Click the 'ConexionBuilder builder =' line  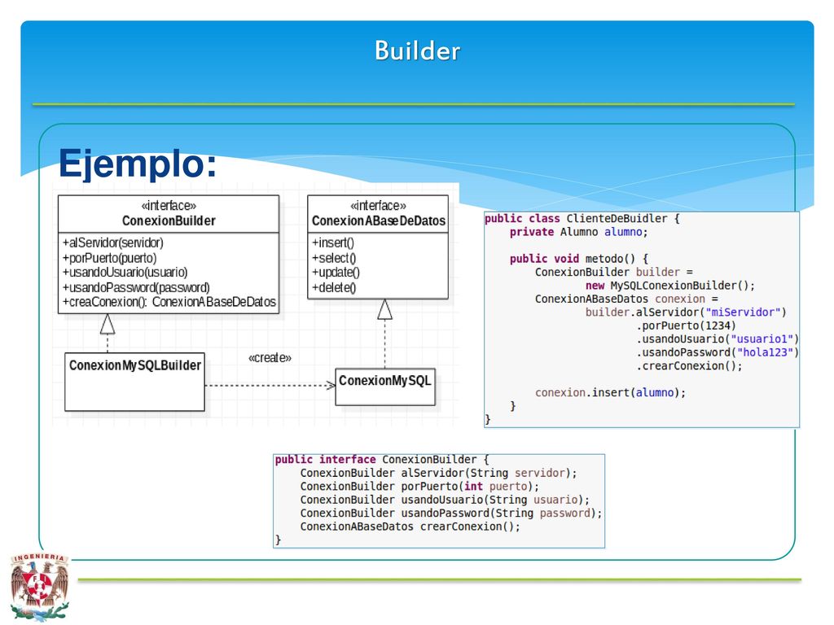614,272
